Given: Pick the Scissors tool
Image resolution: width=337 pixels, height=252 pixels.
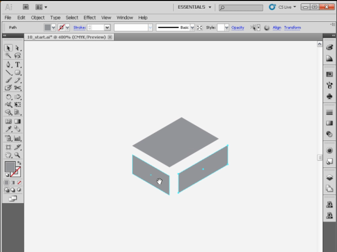Looking at the screenshot, I should point(18,88).
